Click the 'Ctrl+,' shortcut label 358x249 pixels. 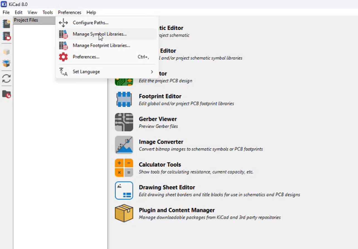click(143, 57)
